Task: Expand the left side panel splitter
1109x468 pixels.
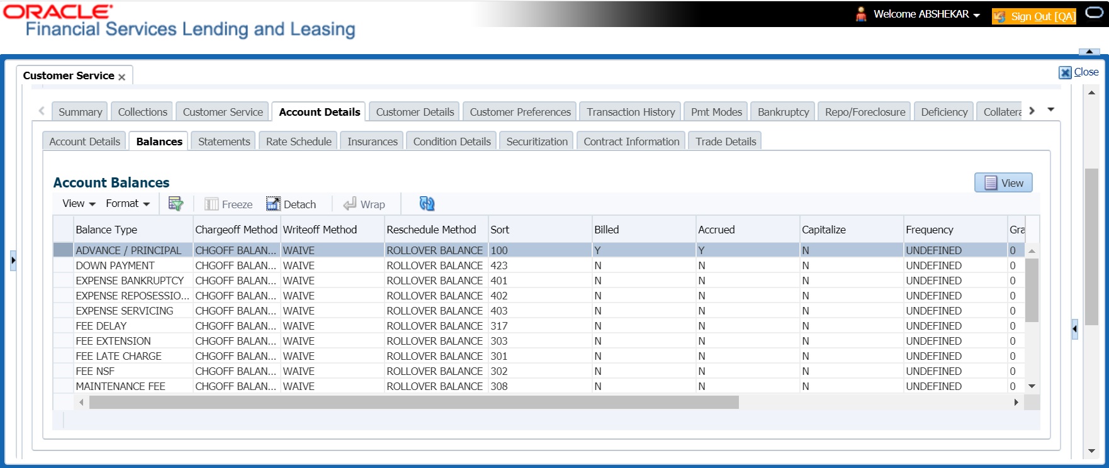Action: (x=13, y=260)
